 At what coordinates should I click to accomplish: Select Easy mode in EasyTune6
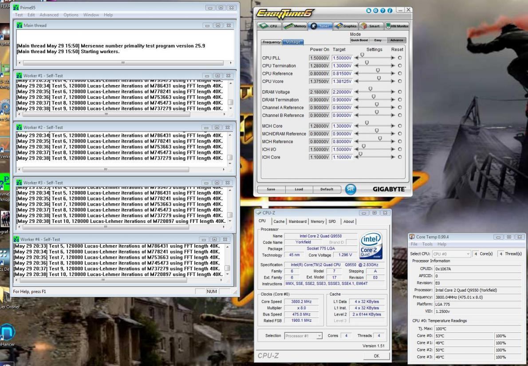[378, 40]
